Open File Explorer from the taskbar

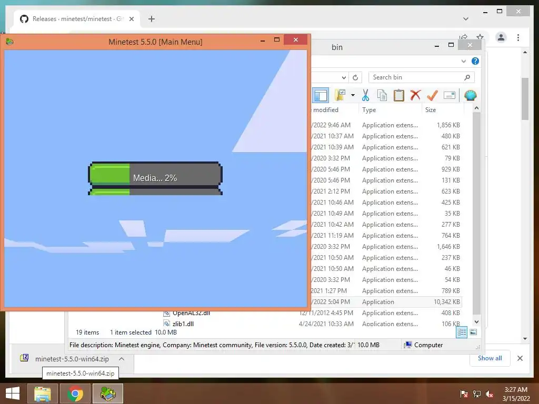(42, 393)
